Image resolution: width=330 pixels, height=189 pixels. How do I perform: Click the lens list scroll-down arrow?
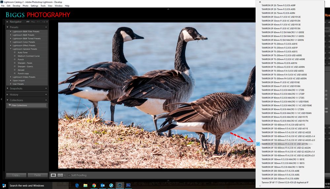click(260, 186)
